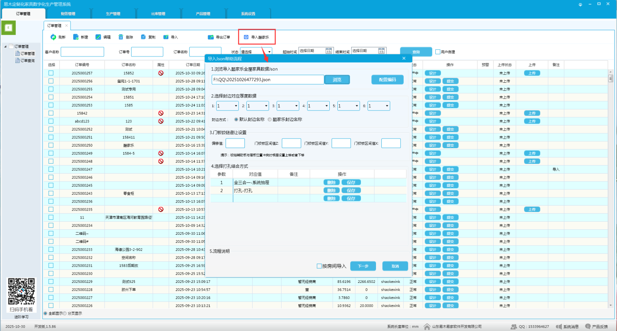Click the 新建 new order icon

click(76, 37)
